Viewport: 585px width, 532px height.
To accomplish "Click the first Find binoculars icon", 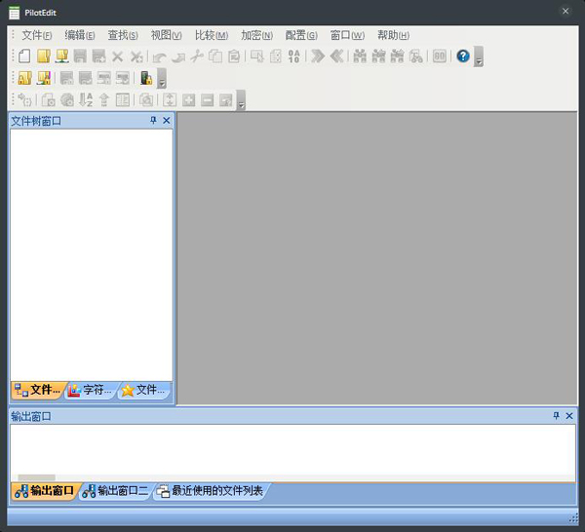I will [x=360, y=57].
